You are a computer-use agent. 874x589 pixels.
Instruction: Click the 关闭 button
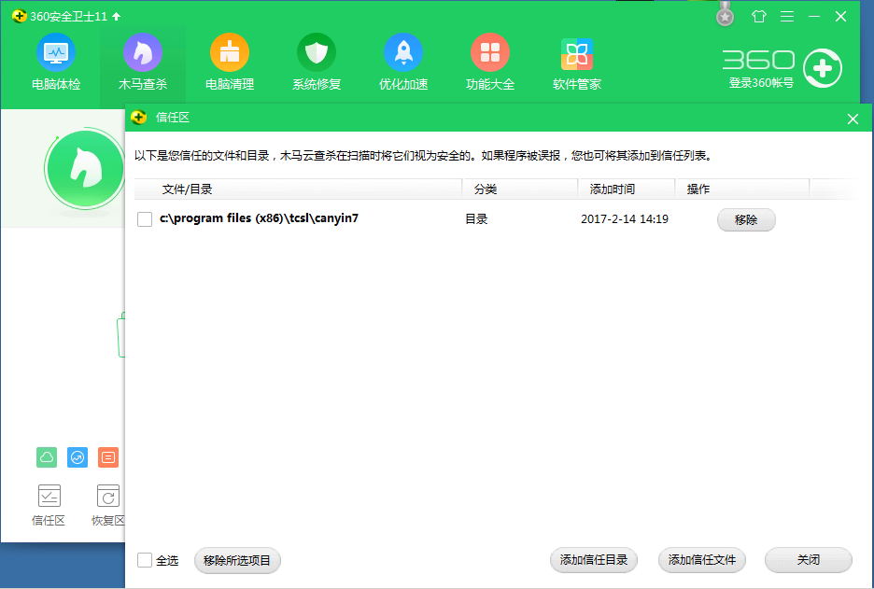809,560
